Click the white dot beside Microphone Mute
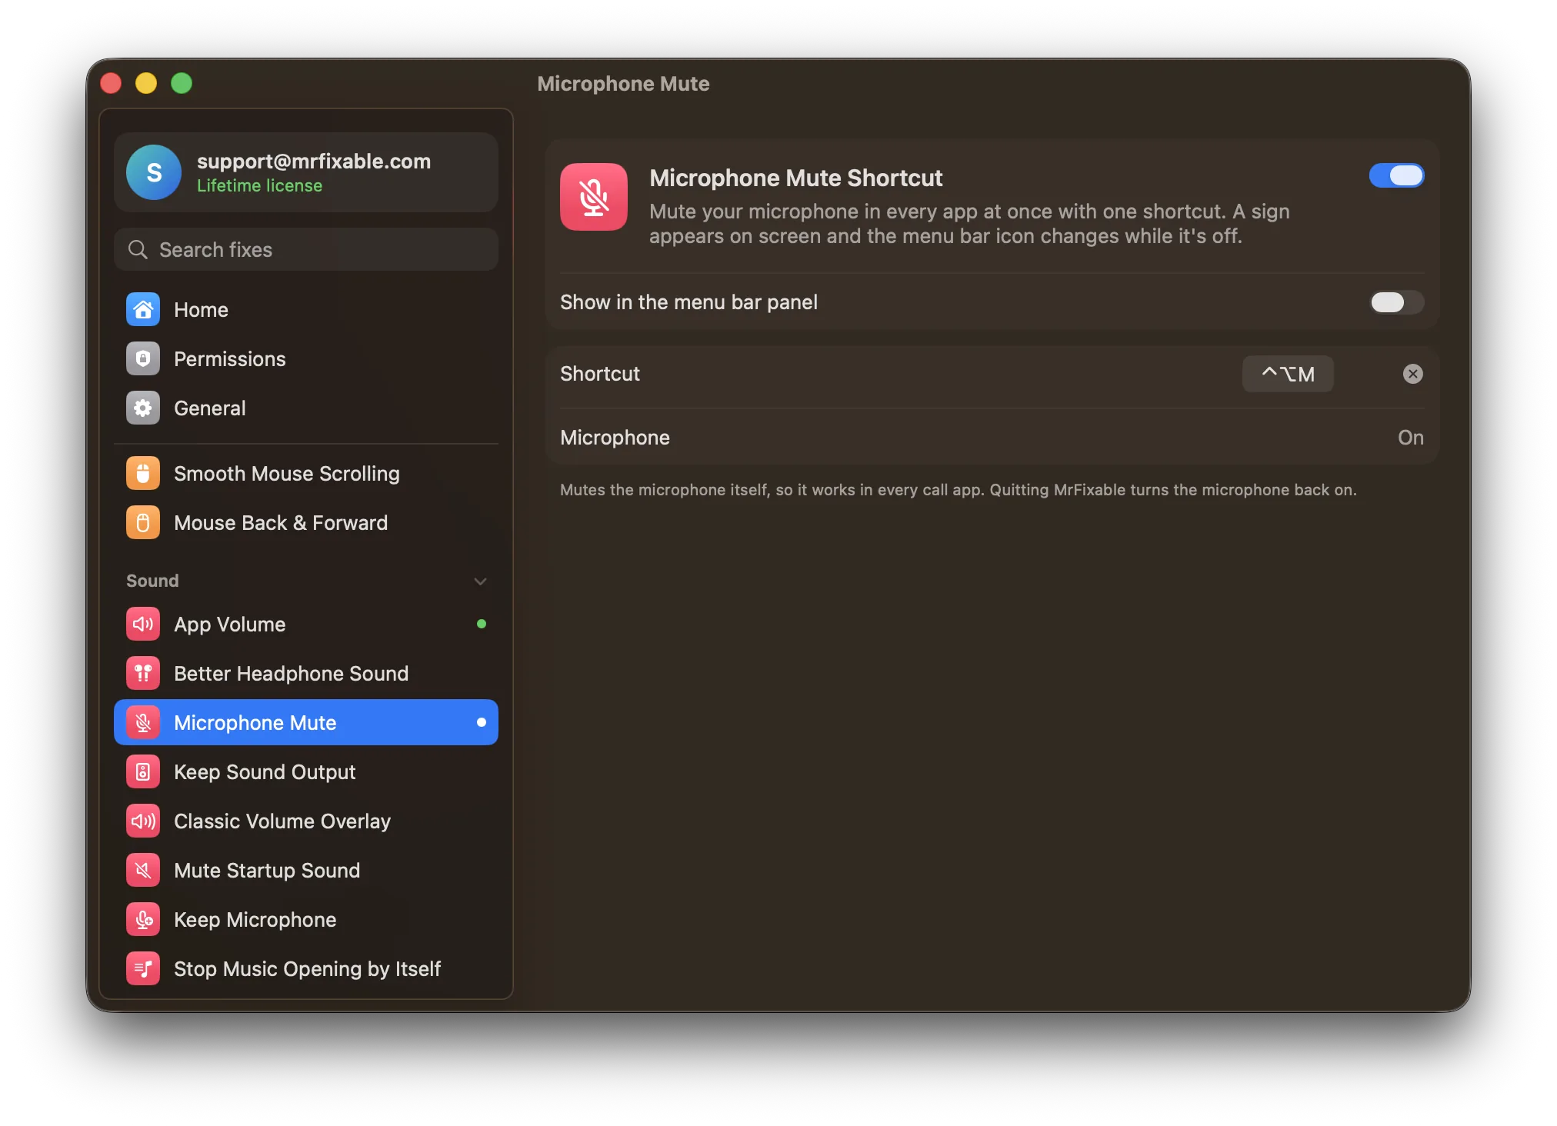This screenshot has height=1126, width=1557. pos(482,722)
